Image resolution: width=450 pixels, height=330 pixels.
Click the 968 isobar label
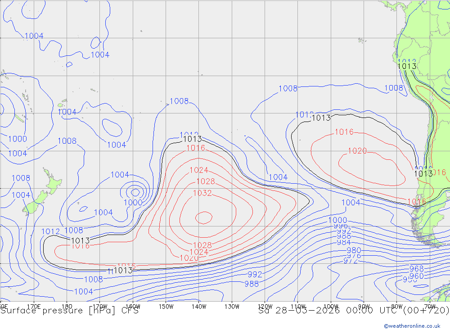tap(416, 268)
